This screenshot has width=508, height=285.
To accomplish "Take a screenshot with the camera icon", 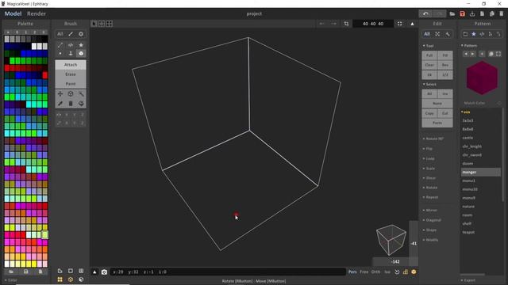I will pyautogui.click(x=104, y=272).
